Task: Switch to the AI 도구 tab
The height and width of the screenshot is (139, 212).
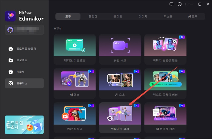Action: tap(193, 16)
